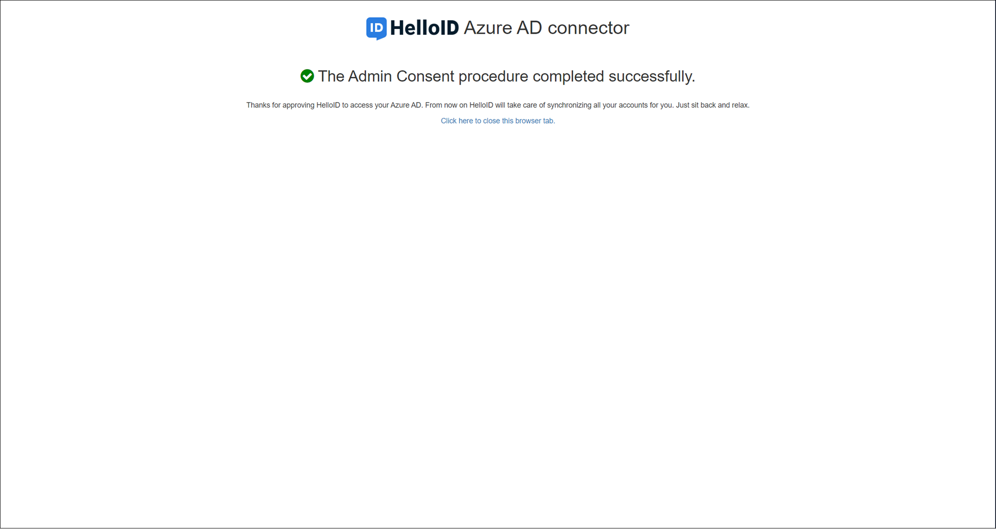Image resolution: width=996 pixels, height=529 pixels.
Task: Click 'Azure AD.' in the thank-you paragraph
Action: (x=407, y=105)
